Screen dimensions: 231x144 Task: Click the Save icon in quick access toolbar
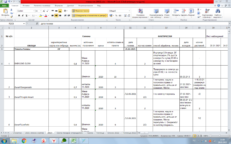[x=5, y=2]
